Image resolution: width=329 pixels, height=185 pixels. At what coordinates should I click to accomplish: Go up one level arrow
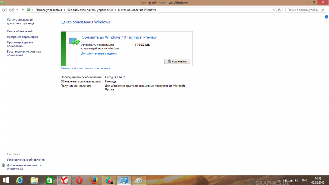[23, 10]
